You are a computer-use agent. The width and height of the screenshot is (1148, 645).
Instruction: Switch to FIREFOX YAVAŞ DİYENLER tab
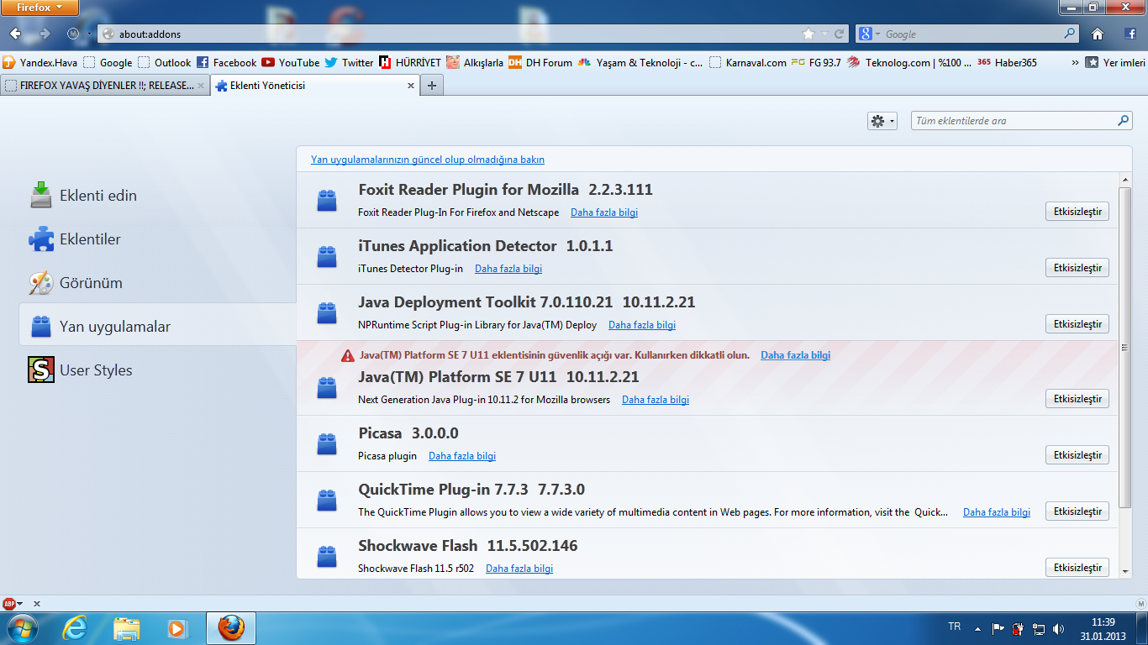pos(104,86)
